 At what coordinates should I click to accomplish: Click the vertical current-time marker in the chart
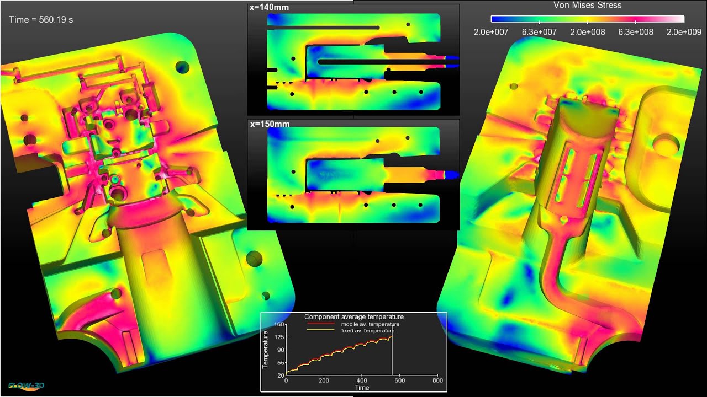click(x=392, y=350)
